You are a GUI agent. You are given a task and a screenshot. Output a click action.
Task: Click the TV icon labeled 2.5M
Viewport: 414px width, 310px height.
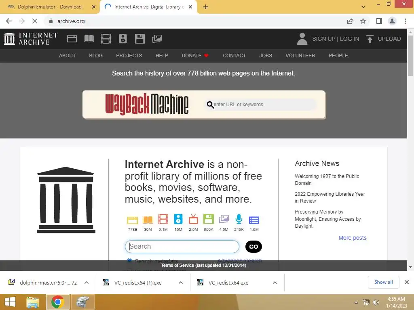coord(193,219)
